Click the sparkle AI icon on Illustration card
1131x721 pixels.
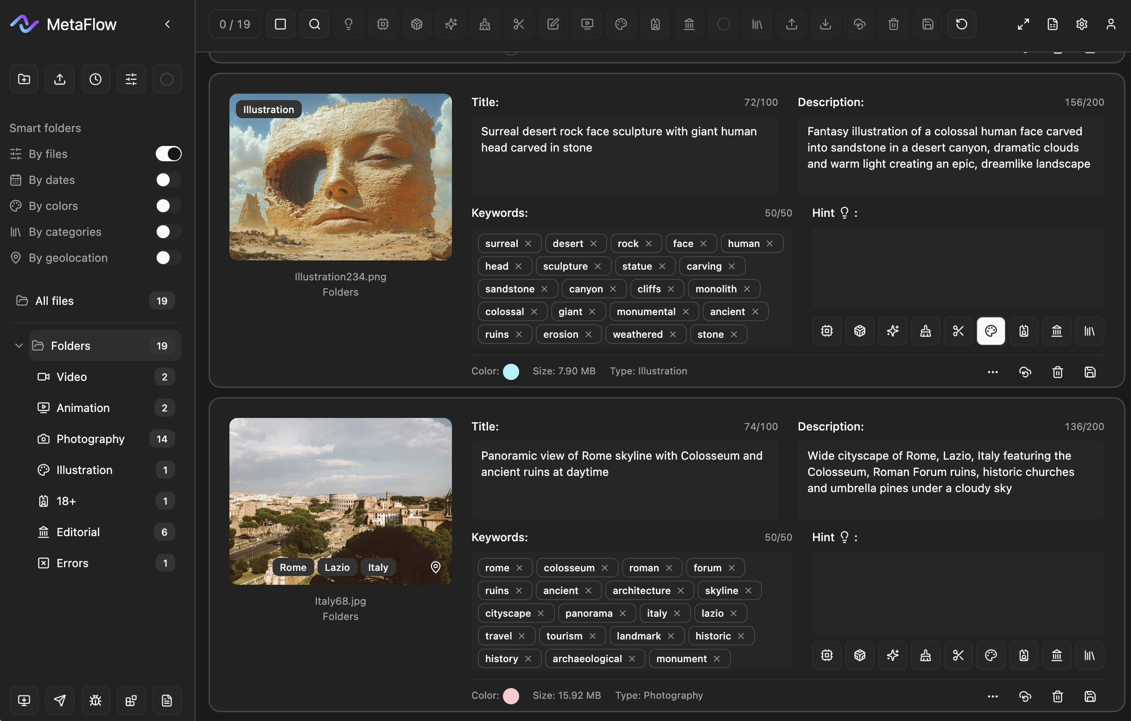[892, 331]
